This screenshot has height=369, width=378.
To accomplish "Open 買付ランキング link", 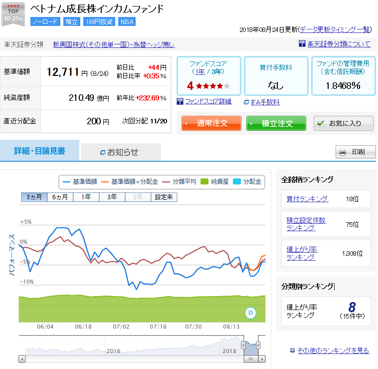I will pos(307,199).
